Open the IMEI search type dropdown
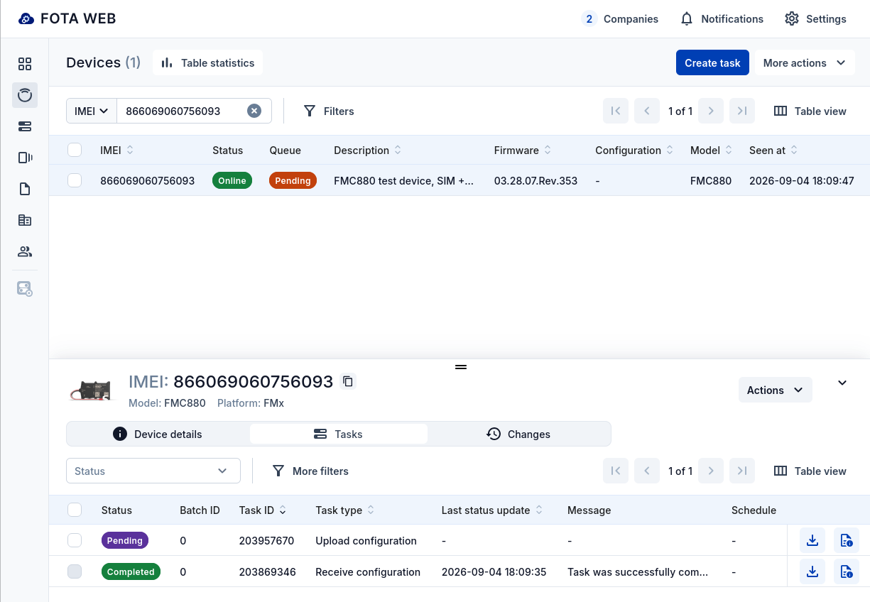 tap(92, 111)
